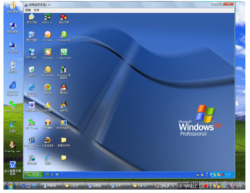250x193 pixels.
Task: Select the Media Player Classic shortcut
Action: click(x=32, y=143)
